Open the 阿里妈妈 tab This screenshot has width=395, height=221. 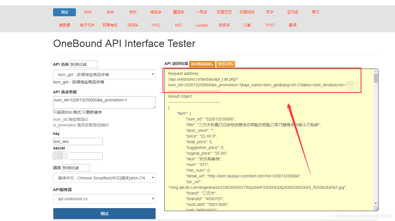pyautogui.click(x=247, y=12)
